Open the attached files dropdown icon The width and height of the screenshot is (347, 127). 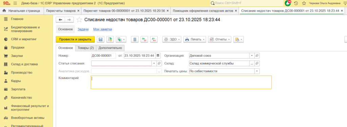click(x=238, y=39)
